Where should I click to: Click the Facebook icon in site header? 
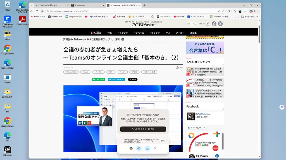214,24
